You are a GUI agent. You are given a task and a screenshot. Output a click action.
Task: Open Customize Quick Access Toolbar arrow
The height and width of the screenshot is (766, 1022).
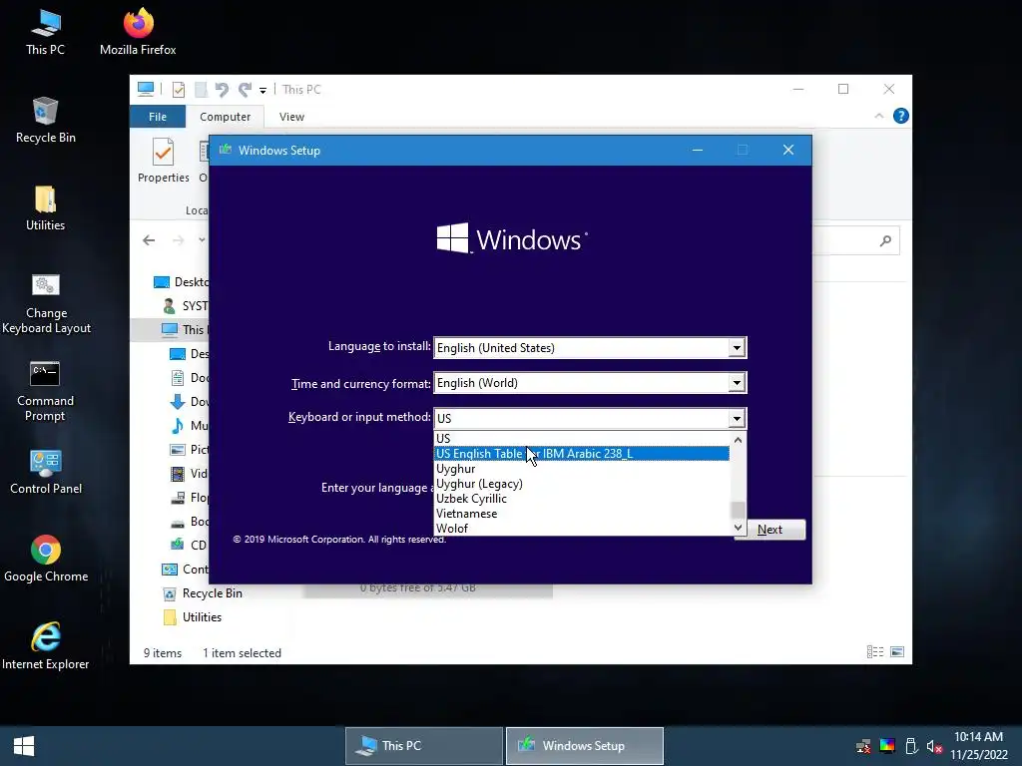point(262,91)
